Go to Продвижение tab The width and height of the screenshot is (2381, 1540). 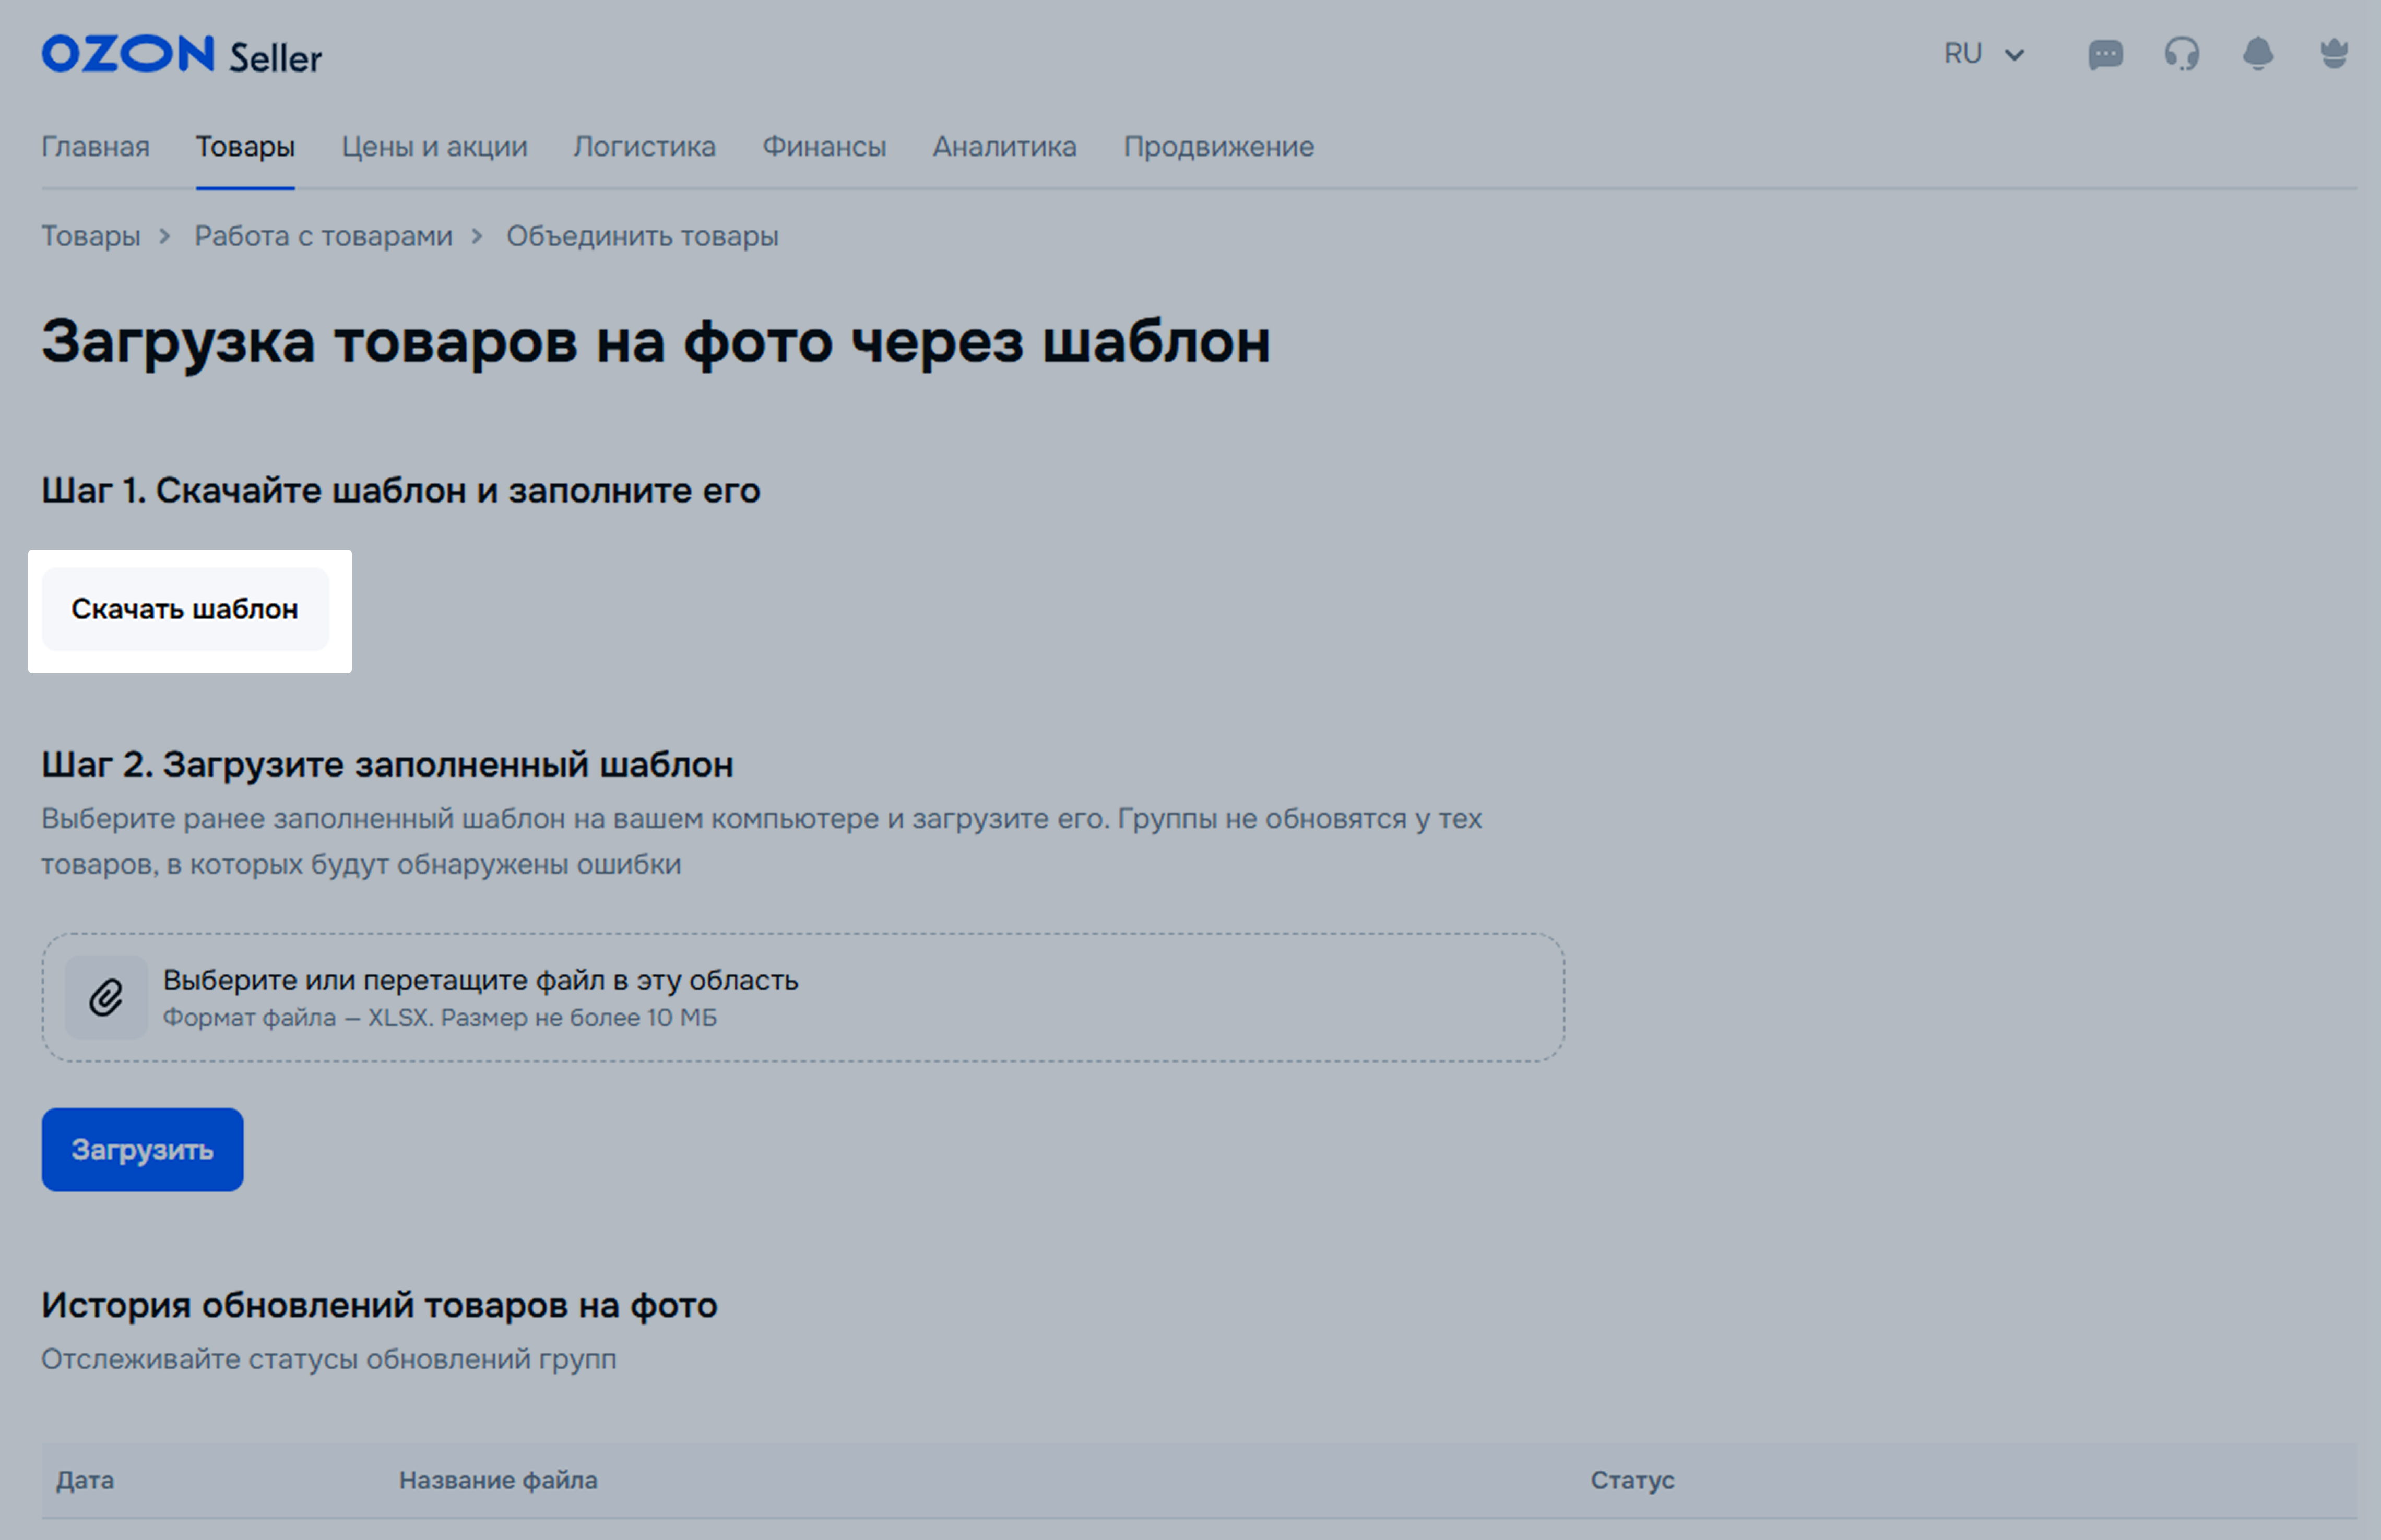pos(1218,147)
